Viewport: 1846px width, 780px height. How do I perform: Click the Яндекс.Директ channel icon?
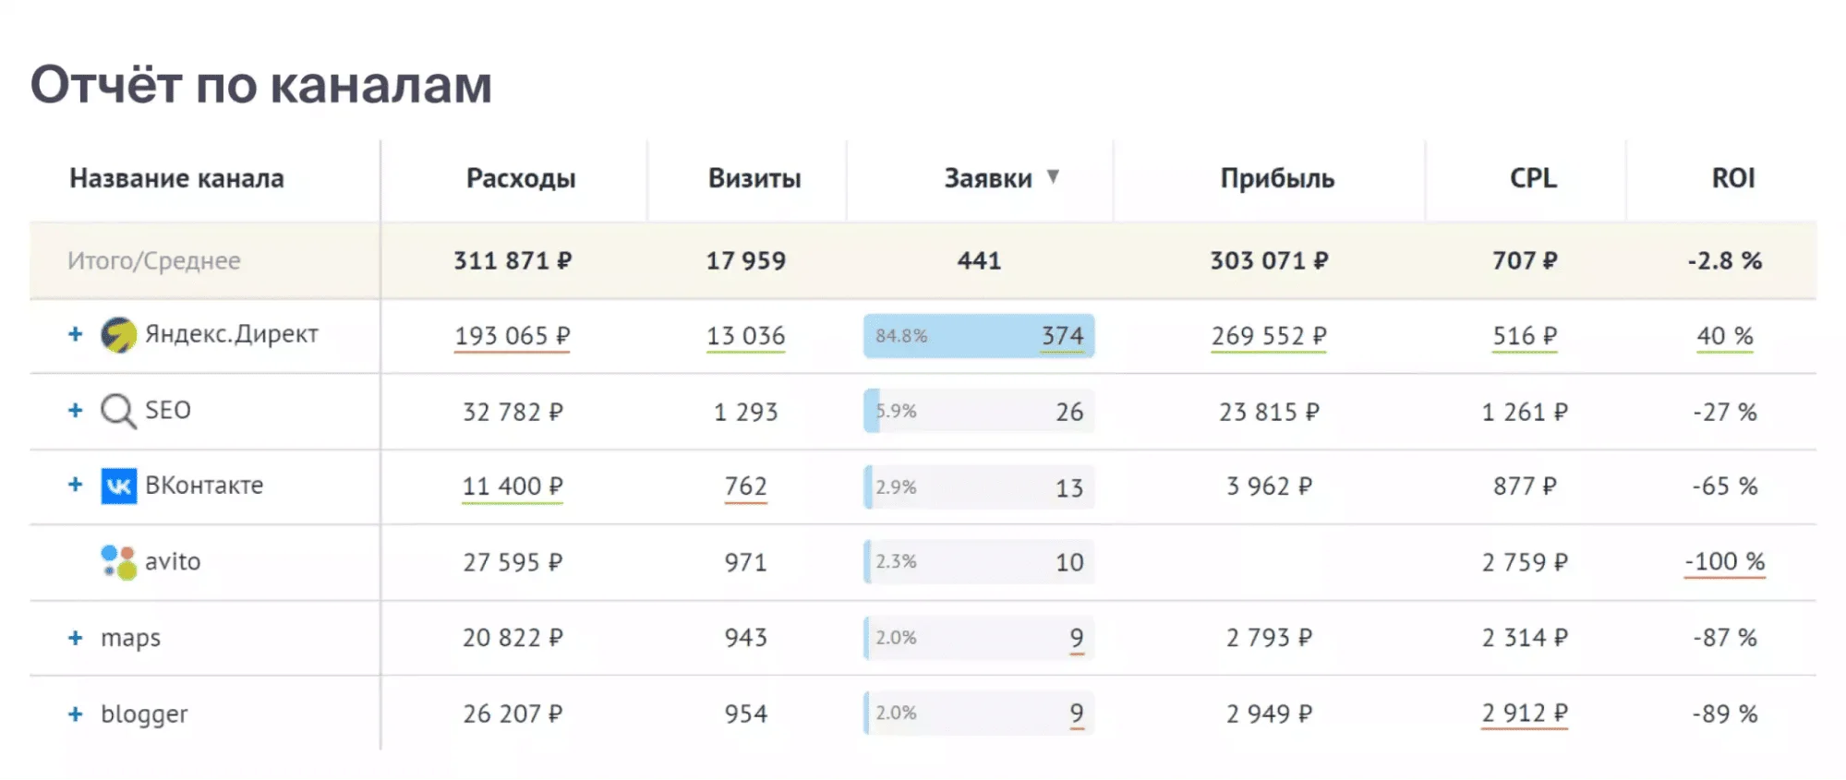click(118, 335)
